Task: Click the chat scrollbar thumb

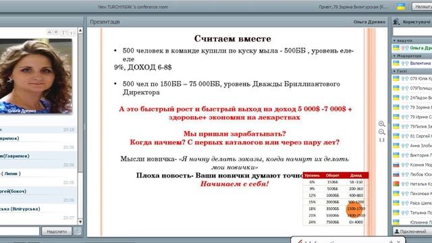Action: pos(80,103)
